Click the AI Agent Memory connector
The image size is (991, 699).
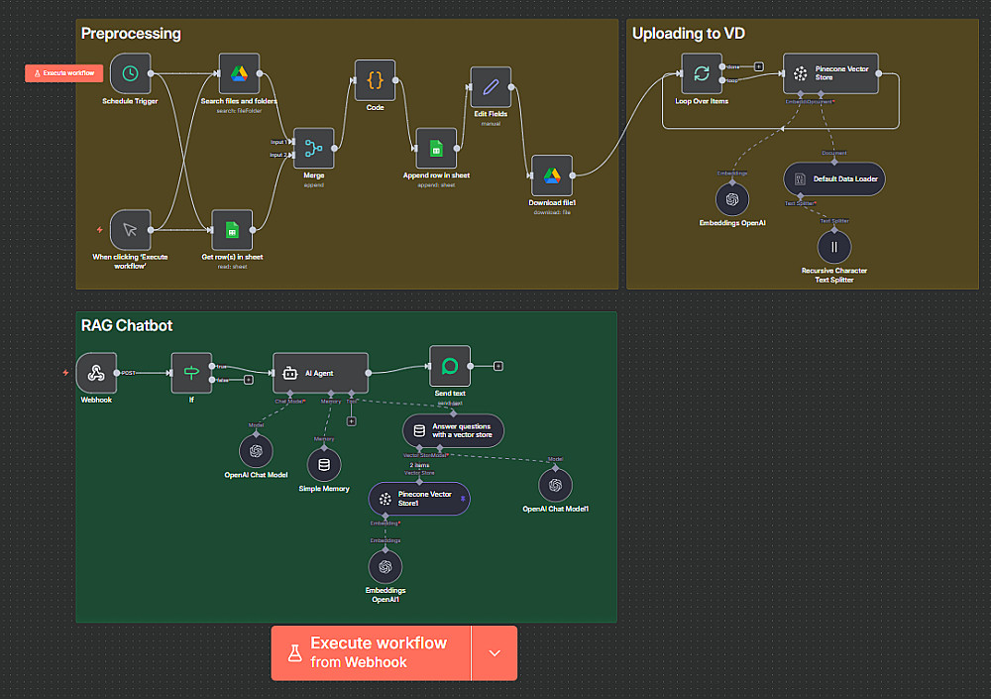coord(331,394)
